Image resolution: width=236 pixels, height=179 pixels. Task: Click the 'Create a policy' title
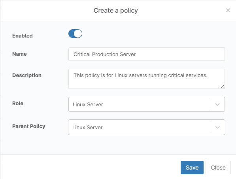[116, 11]
